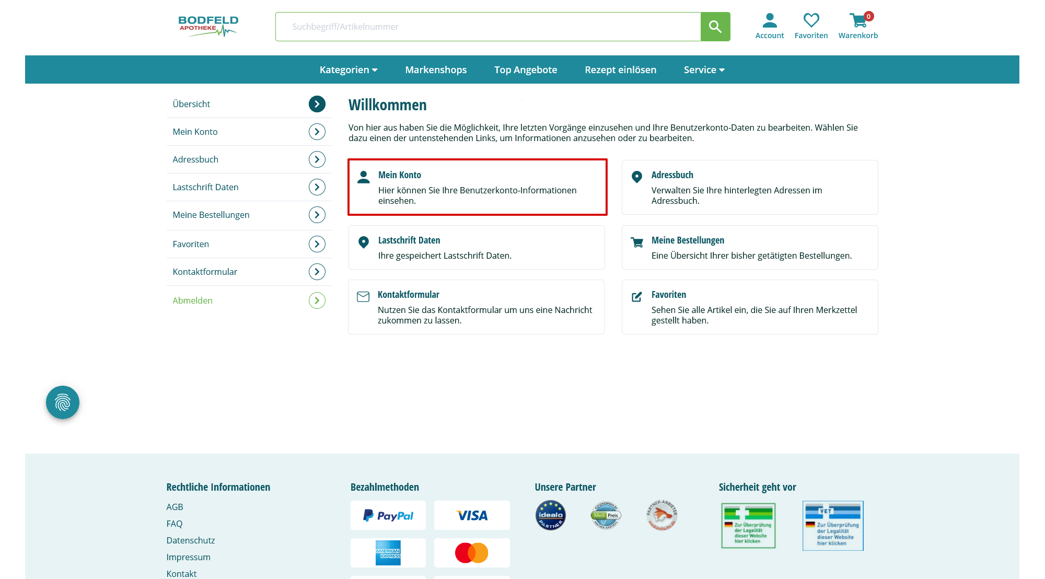Open the Kontaktformular envelope card
The height and width of the screenshot is (579, 1045).
coord(476,307)
